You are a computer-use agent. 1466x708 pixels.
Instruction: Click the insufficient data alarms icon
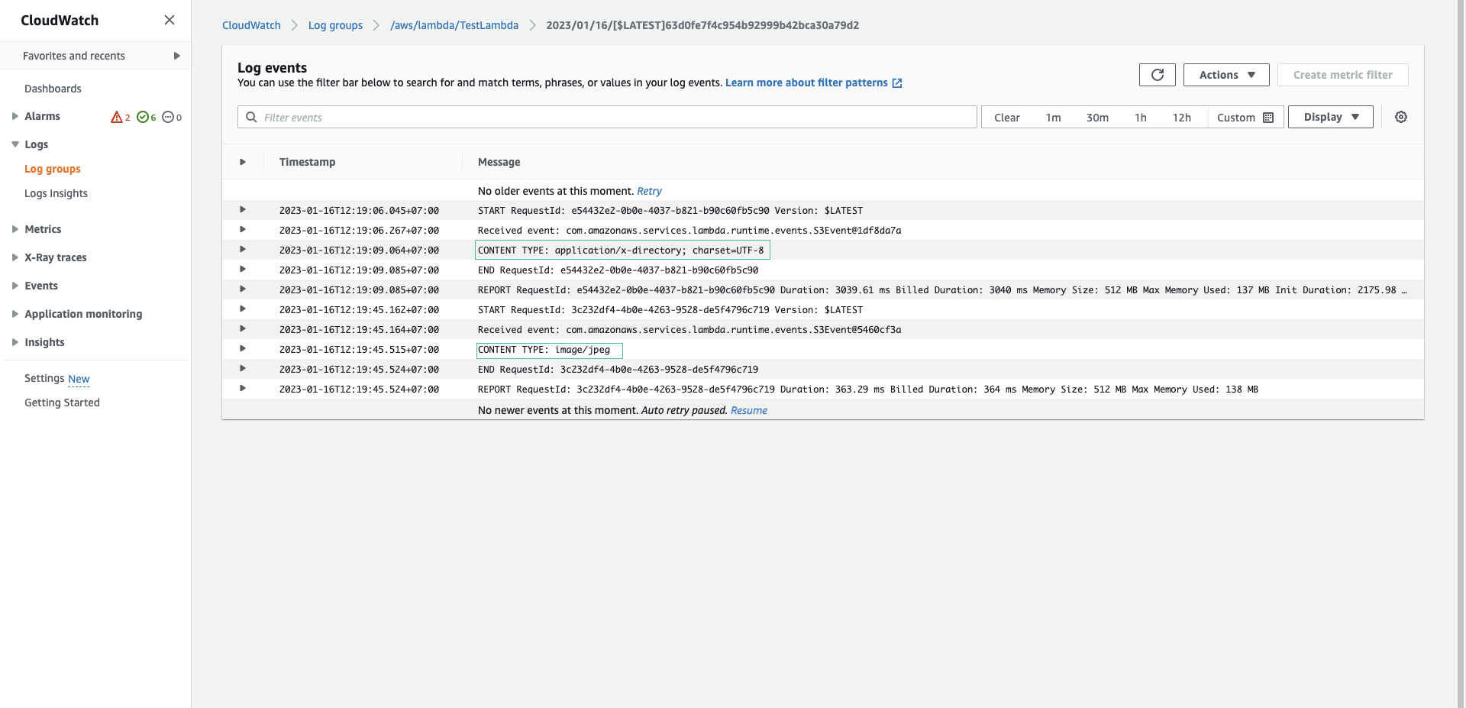[168, 117]
